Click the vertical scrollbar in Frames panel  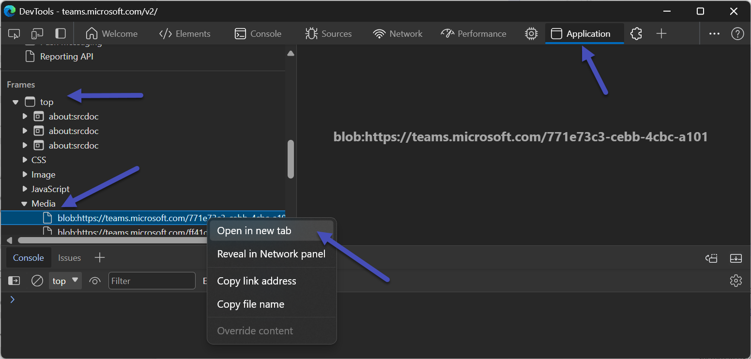(x=291, y=159)
